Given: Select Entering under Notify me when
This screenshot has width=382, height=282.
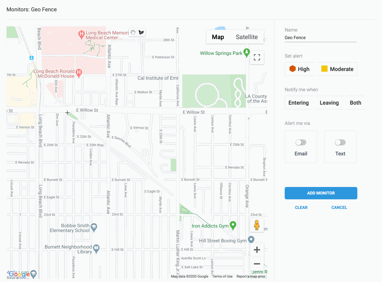Looking at the screenshot, I should click(x=298, y=102).
